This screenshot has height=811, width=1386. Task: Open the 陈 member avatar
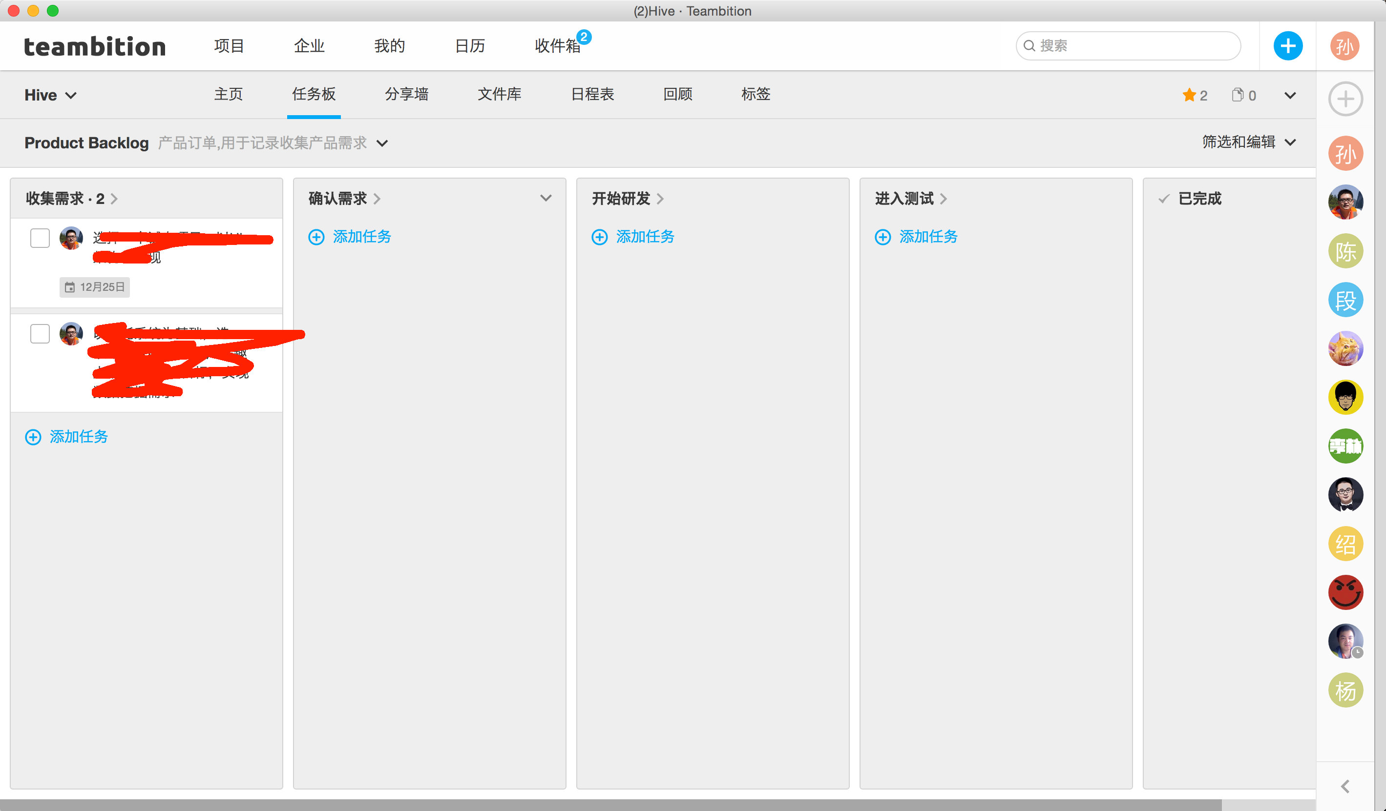[x=1345, y=251]
